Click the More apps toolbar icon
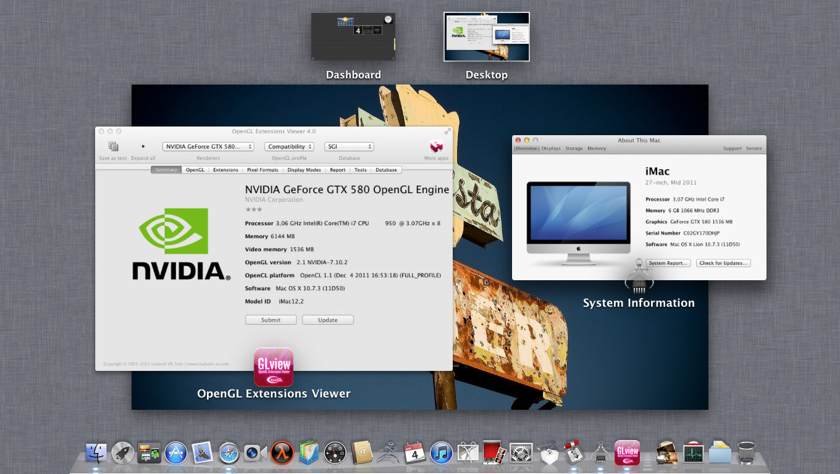 436,147
